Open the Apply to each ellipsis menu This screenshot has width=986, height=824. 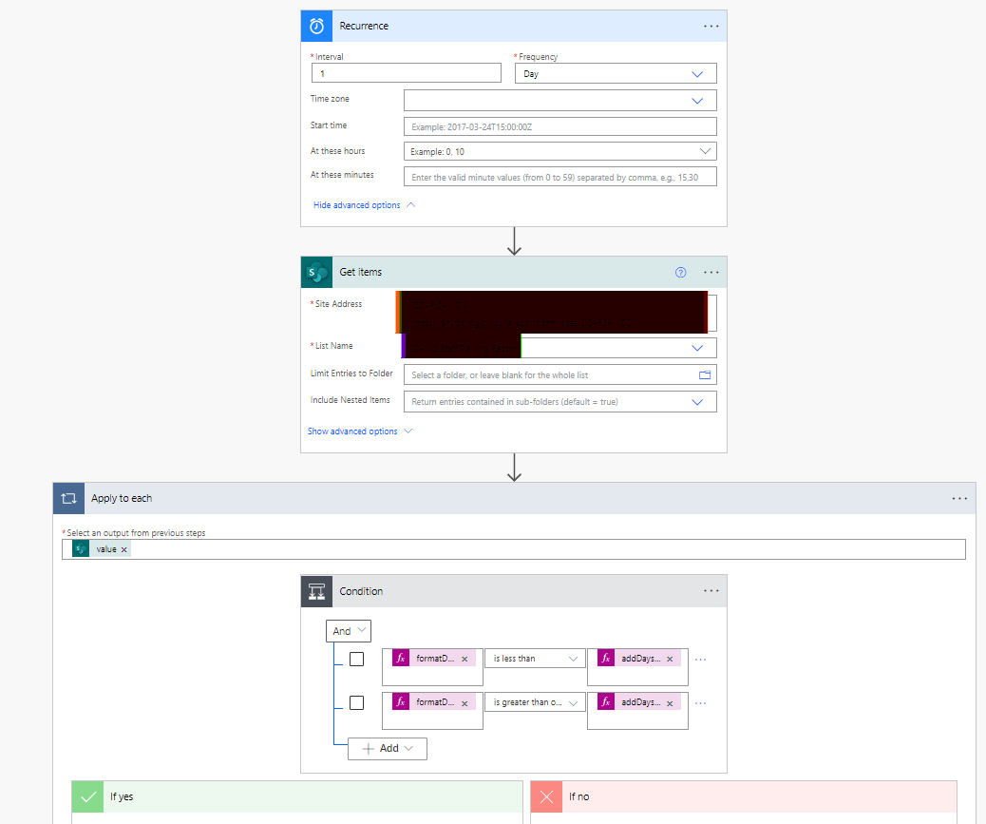click(959, 499)
